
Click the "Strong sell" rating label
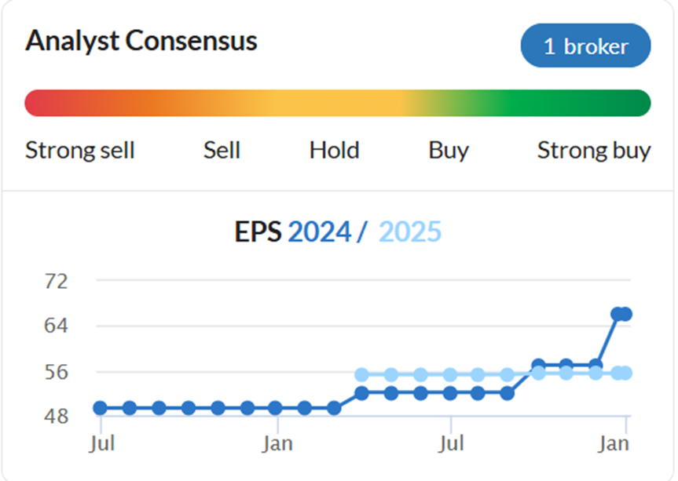pyautogui.click(x=80, y=150)
